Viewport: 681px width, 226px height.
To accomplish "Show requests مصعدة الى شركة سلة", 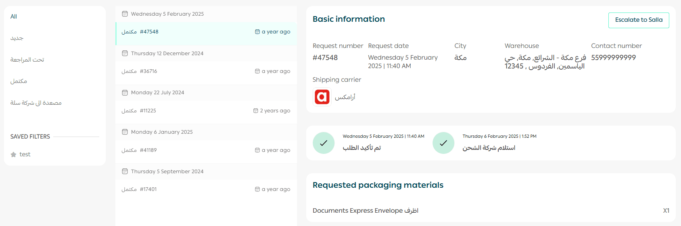I will [x=36, y=103].
